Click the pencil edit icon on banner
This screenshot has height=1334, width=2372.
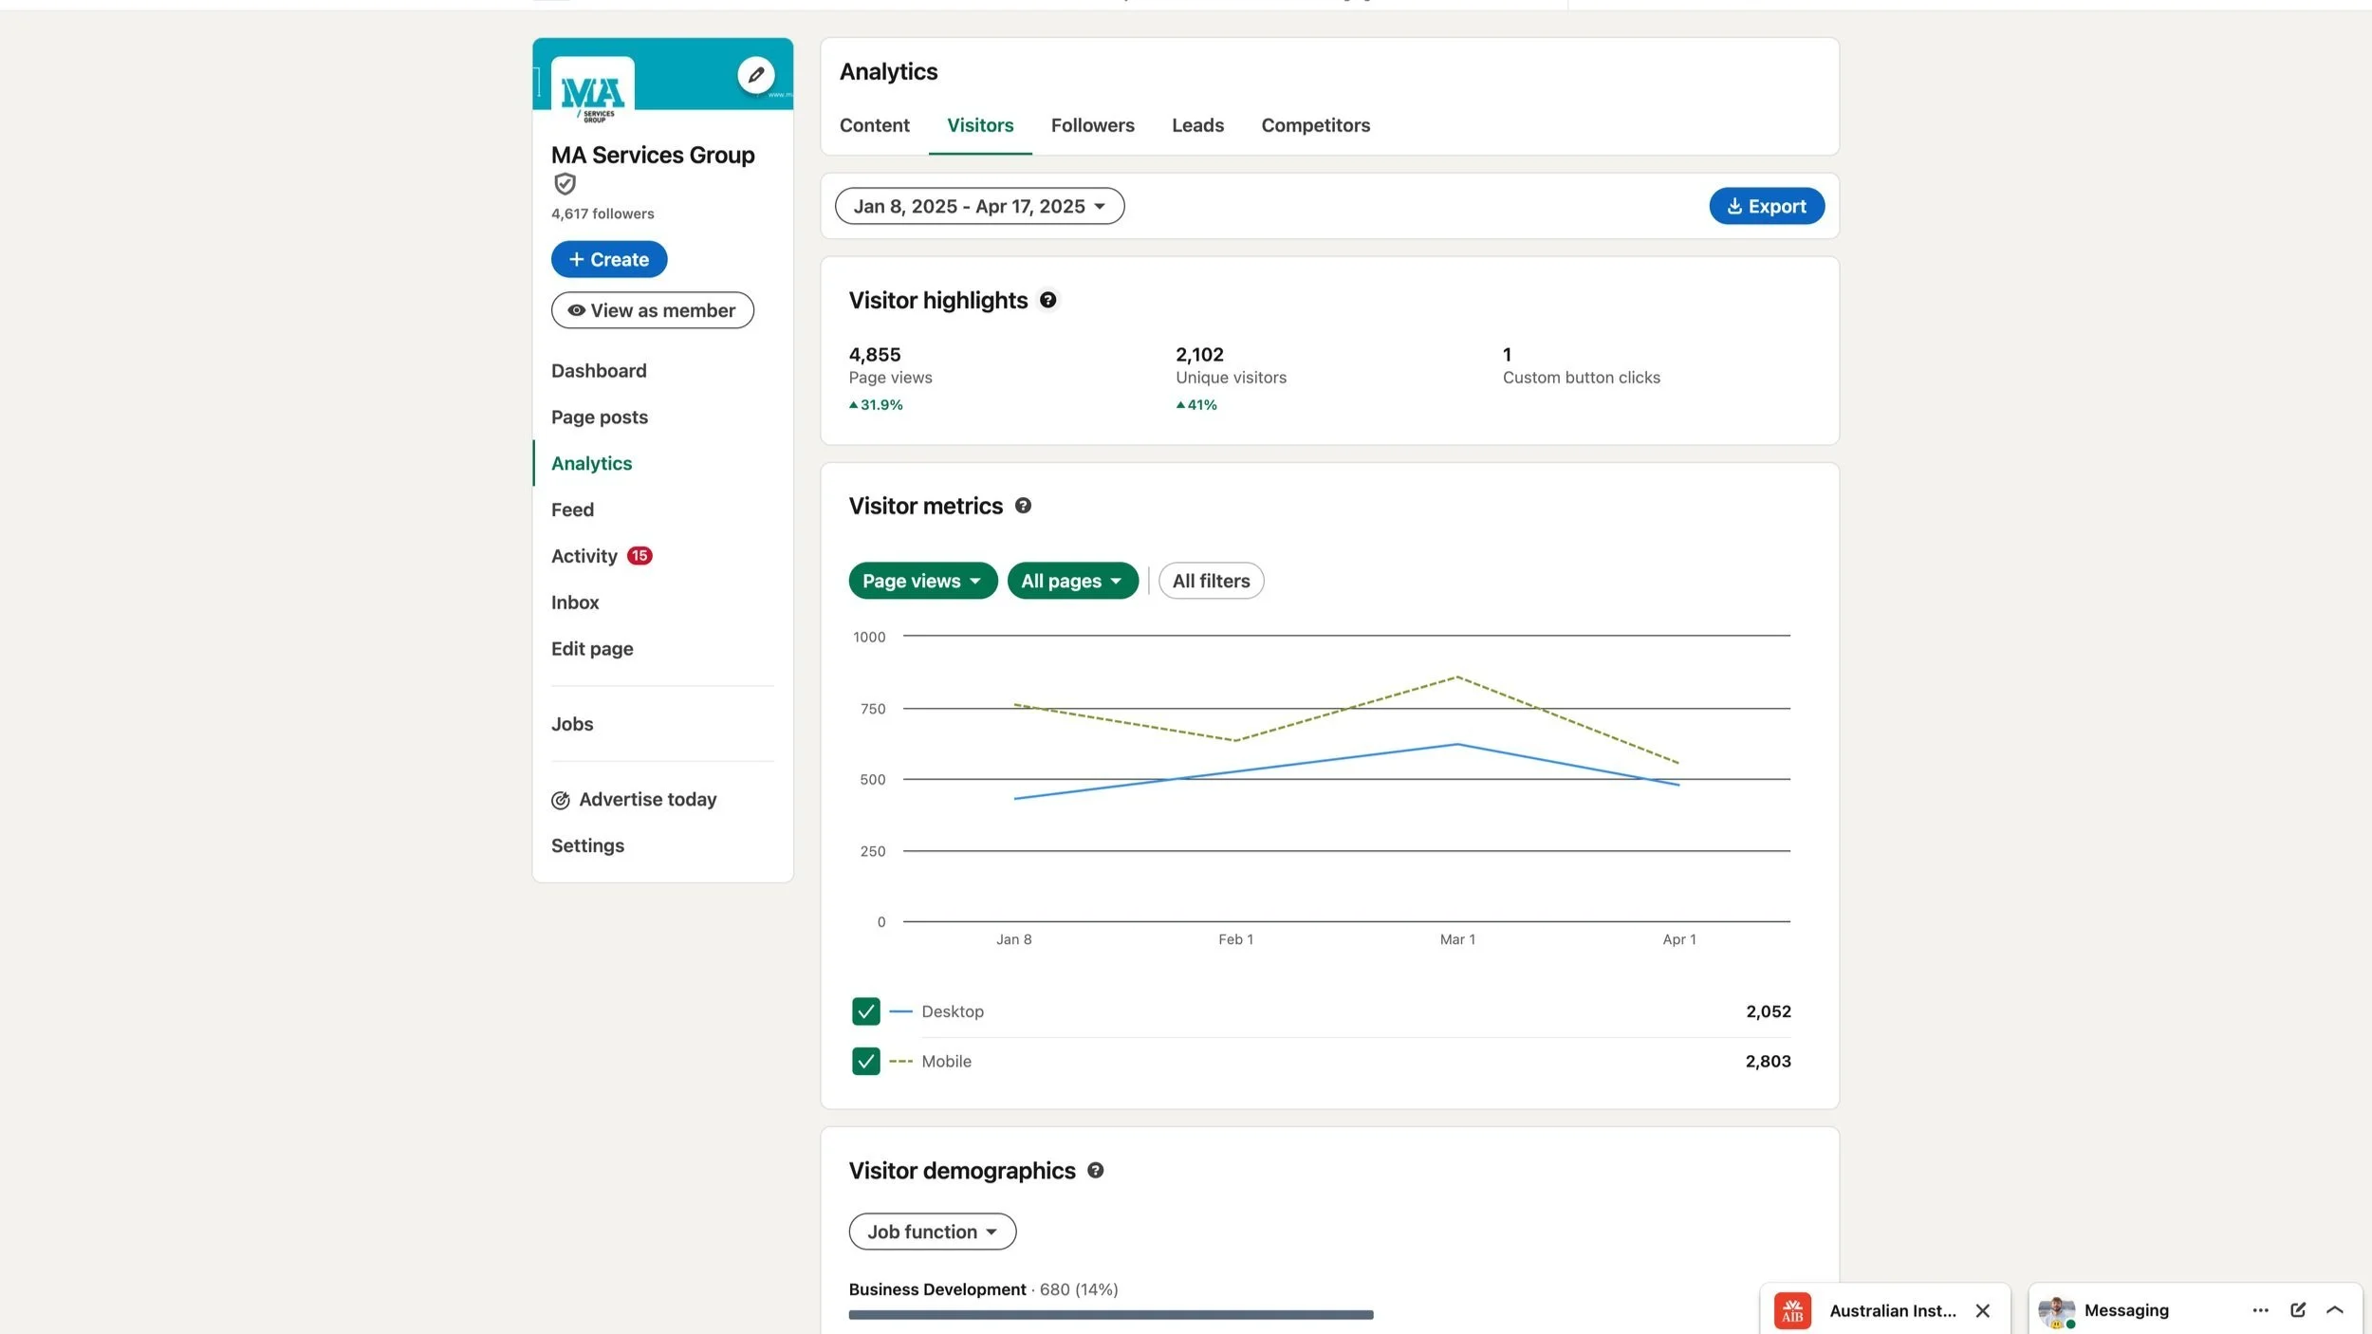click(755, 75)
